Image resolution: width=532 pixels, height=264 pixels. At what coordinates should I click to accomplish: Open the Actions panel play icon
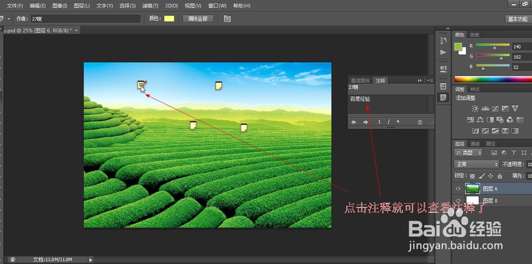click(x=443, y=52)
